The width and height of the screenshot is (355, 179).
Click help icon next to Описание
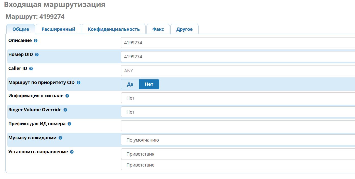[36, 41]
